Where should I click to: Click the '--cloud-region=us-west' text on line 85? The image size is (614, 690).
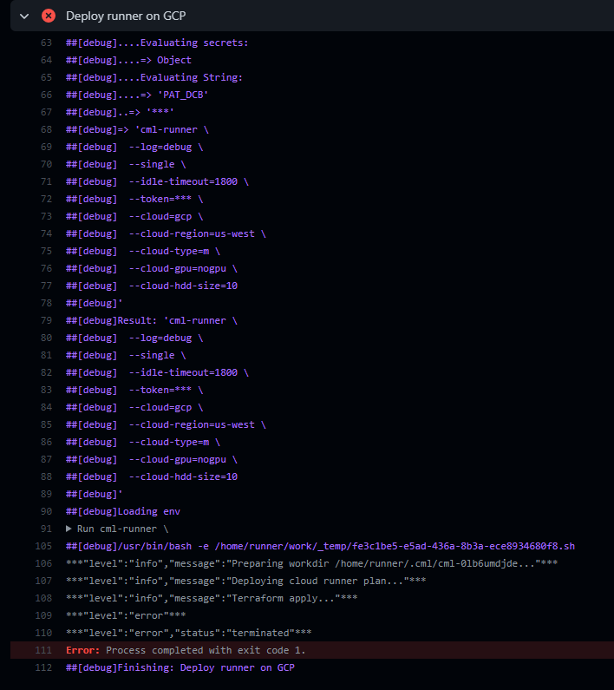(192, 424)
